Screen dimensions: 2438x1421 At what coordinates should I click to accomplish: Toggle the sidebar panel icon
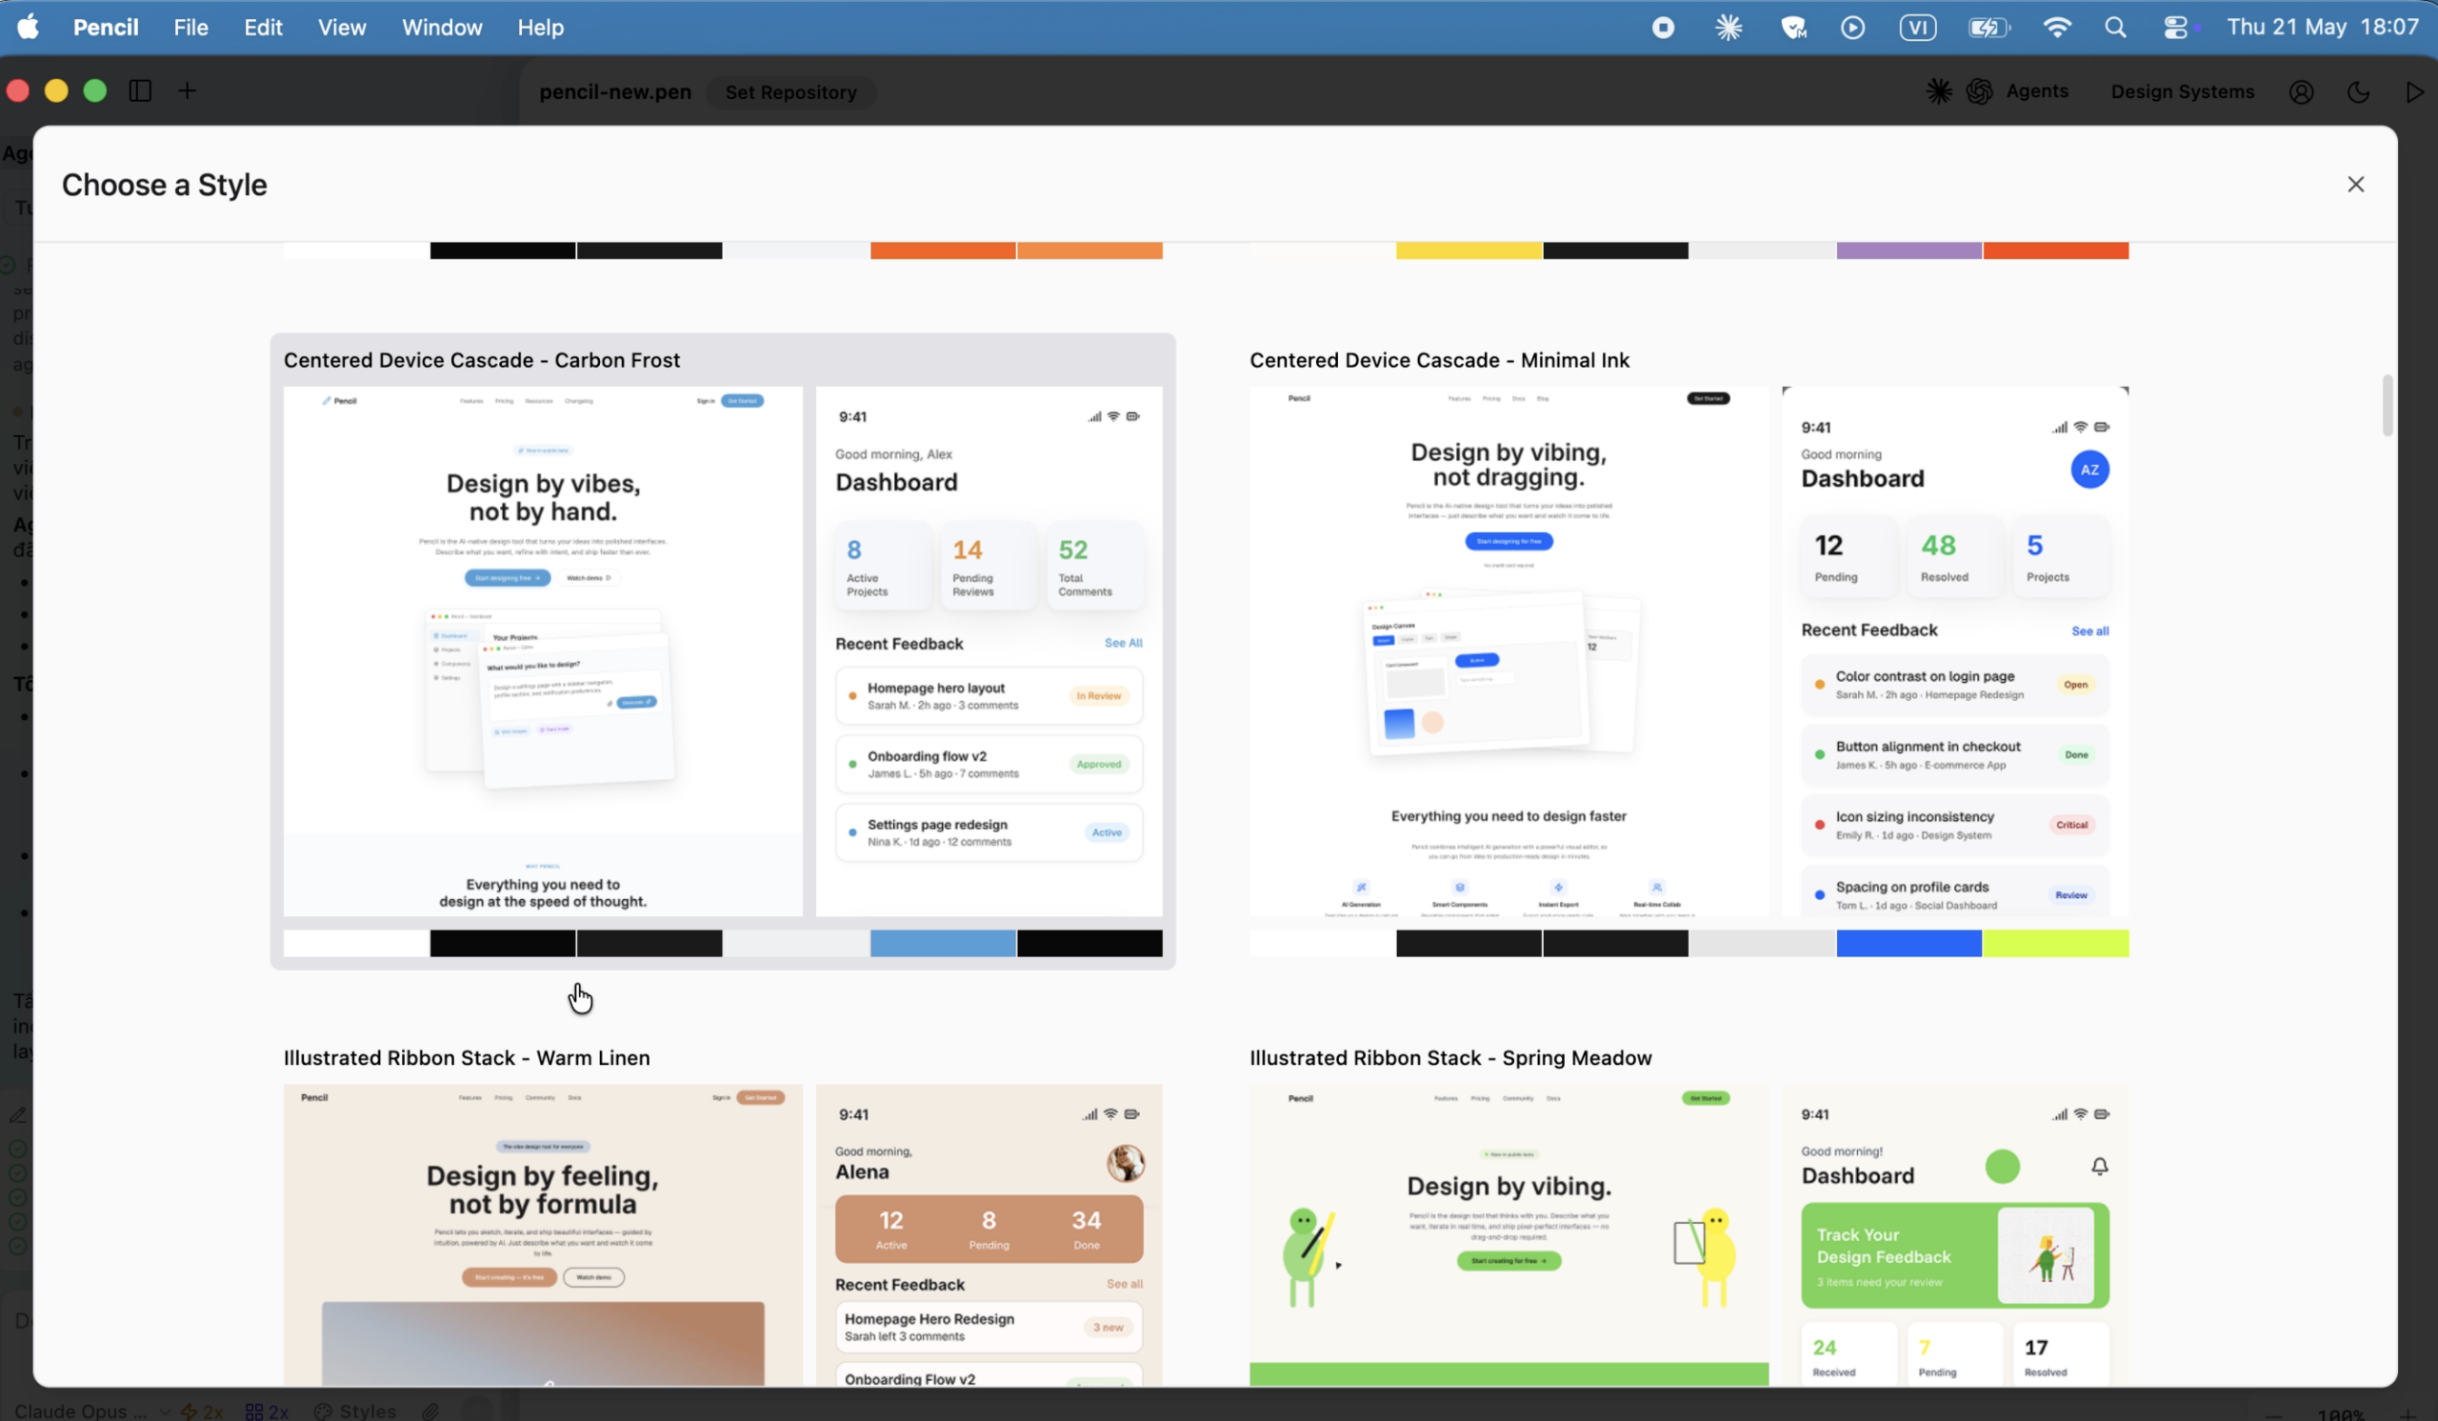click(140, 90)
